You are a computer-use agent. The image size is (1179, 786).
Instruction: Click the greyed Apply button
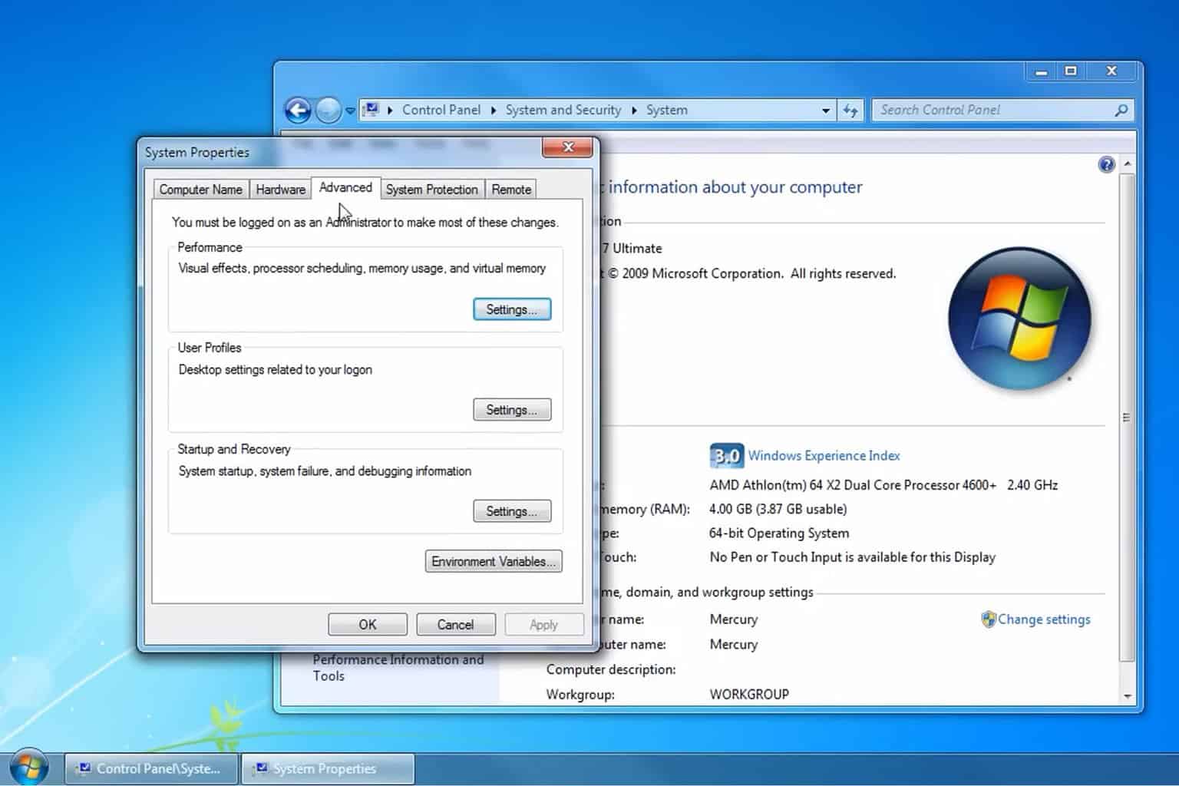[543, 624]
